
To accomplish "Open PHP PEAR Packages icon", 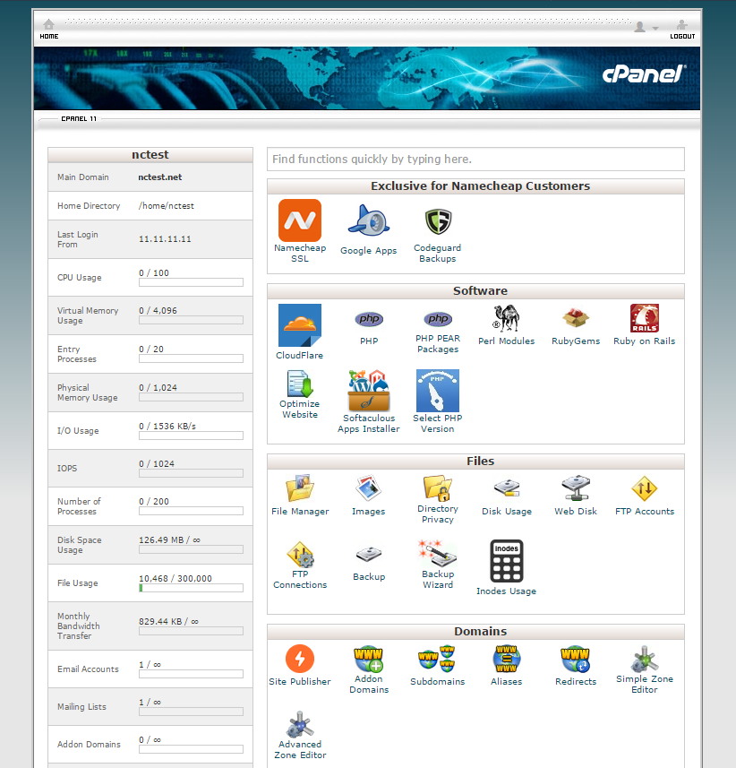I will [438, 319].
